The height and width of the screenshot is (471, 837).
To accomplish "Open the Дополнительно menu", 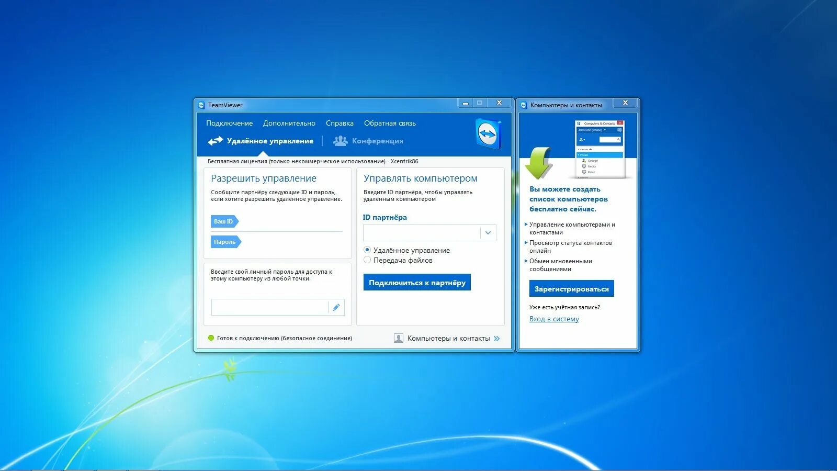I will (x=289, y=124).
